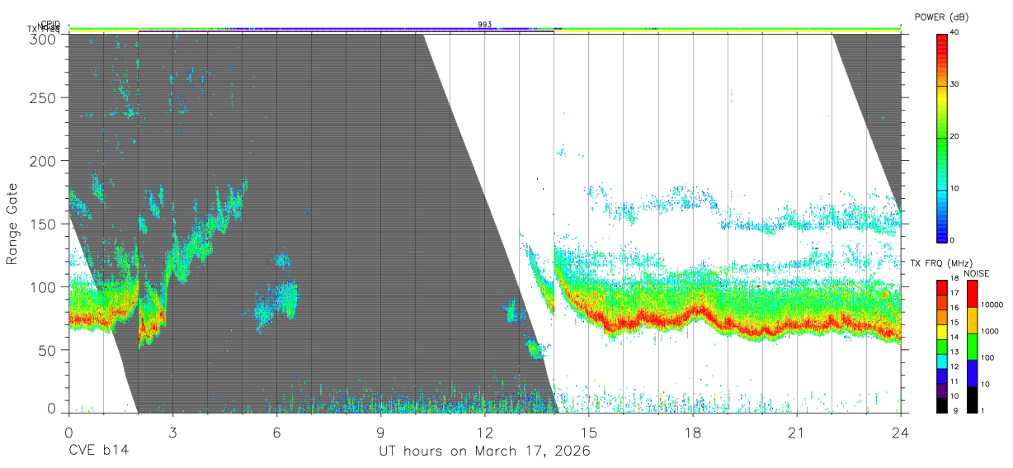1013x468 pixels.
Task: Click the '21' hour tick on the time axis
Action: pos(796,433)
